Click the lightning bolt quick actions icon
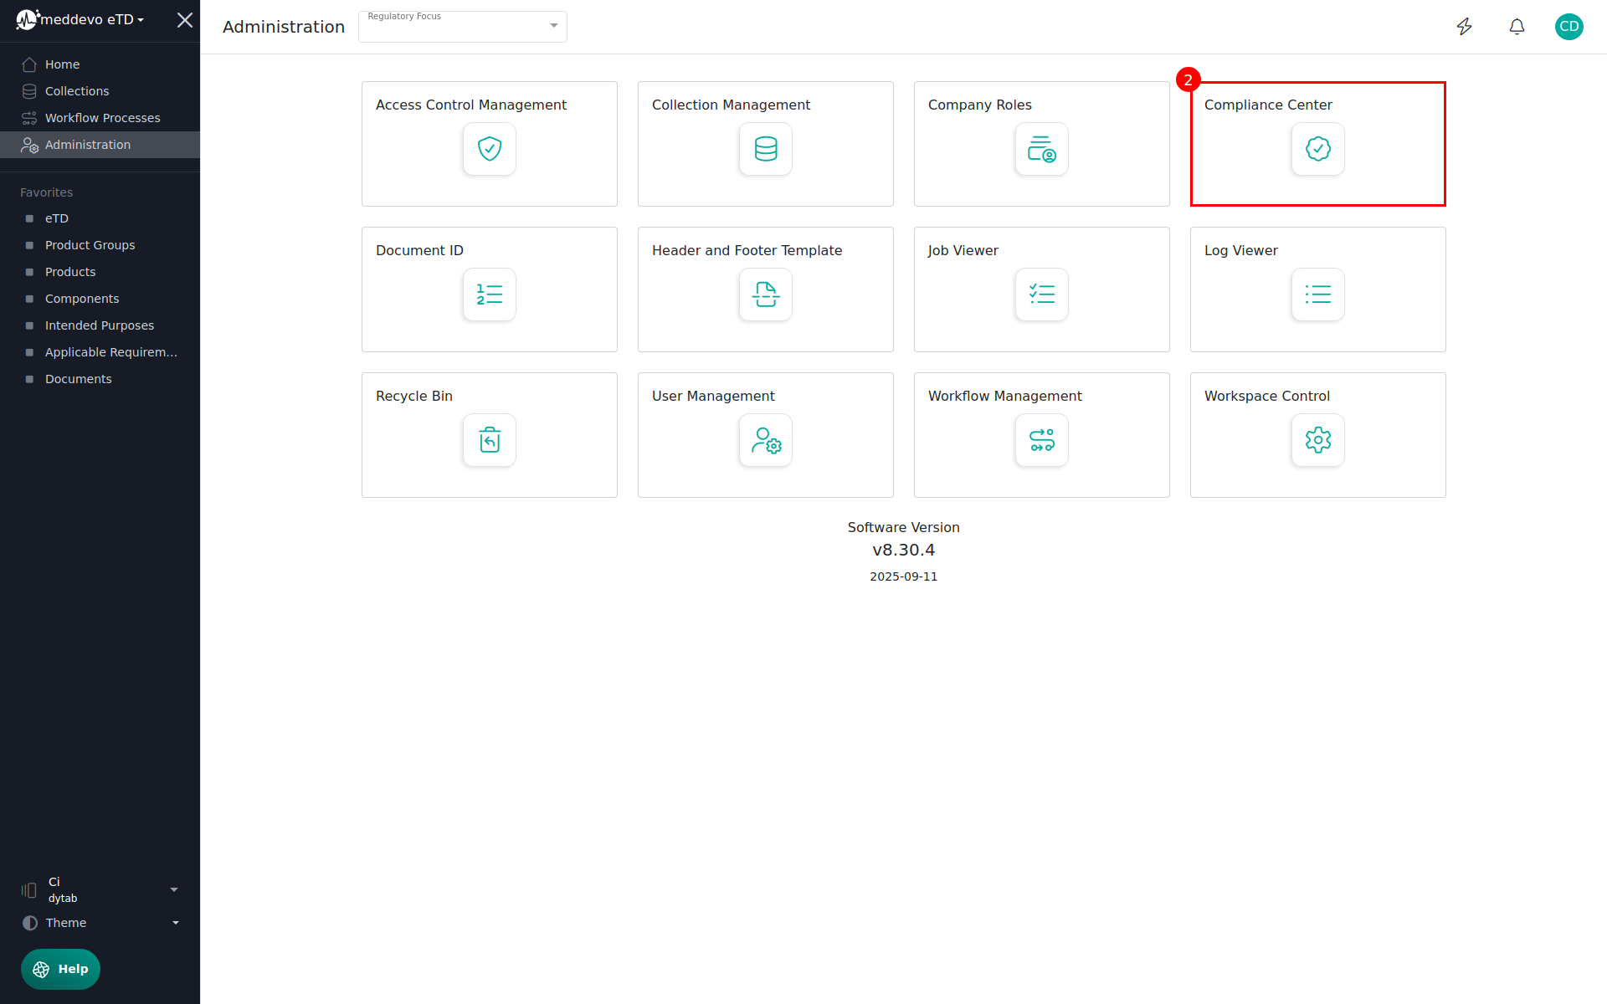This screenshot has height=1004, width=1607. 1464,27
